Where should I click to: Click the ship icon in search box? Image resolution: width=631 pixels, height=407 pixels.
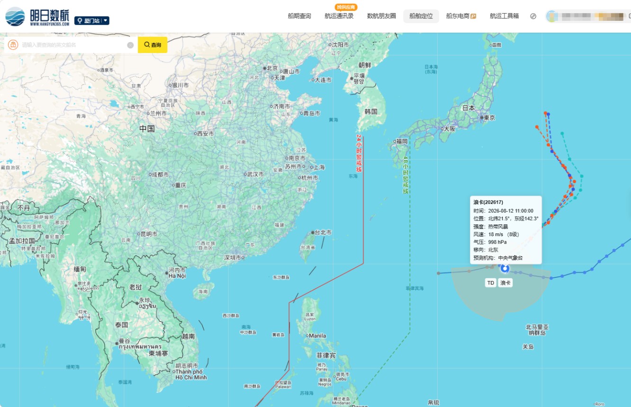tap(13, 45)
